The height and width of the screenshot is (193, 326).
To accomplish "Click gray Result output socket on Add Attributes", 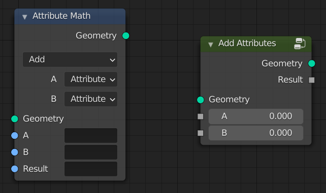I will click(x=312, y=80).
